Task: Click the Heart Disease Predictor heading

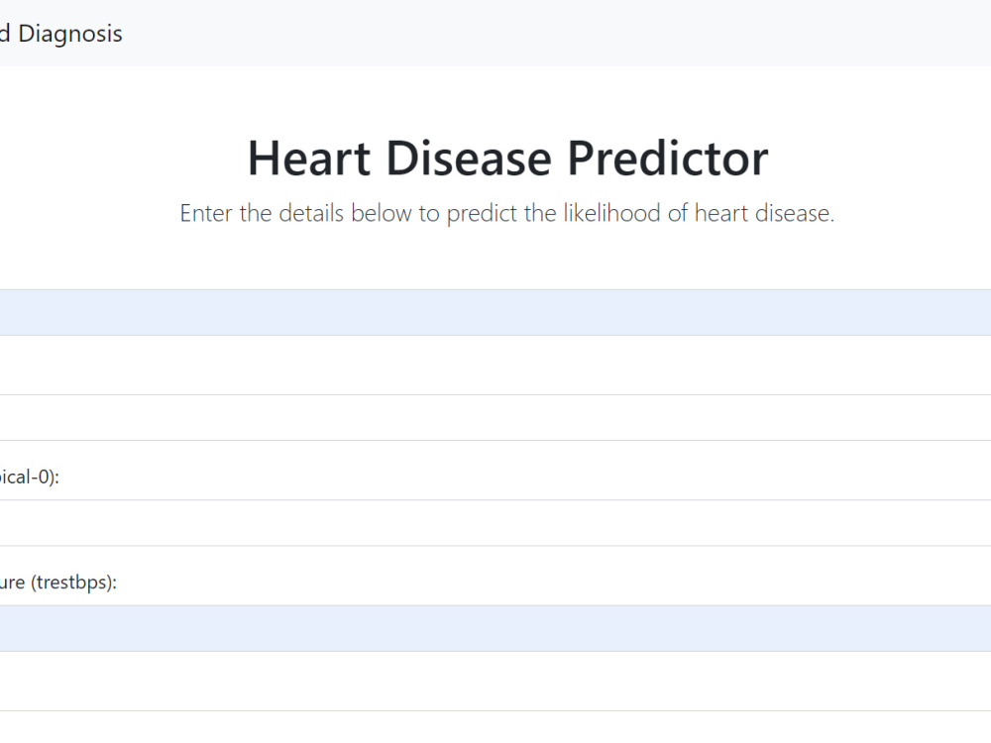Action: (x=507, y=158)
